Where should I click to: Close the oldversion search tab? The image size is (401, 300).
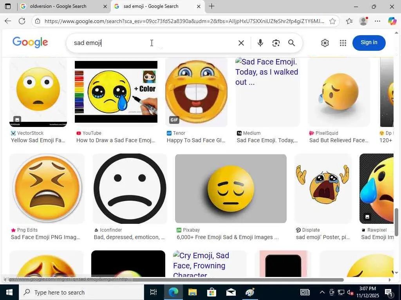pyautogui.click(x=105, y=7)
